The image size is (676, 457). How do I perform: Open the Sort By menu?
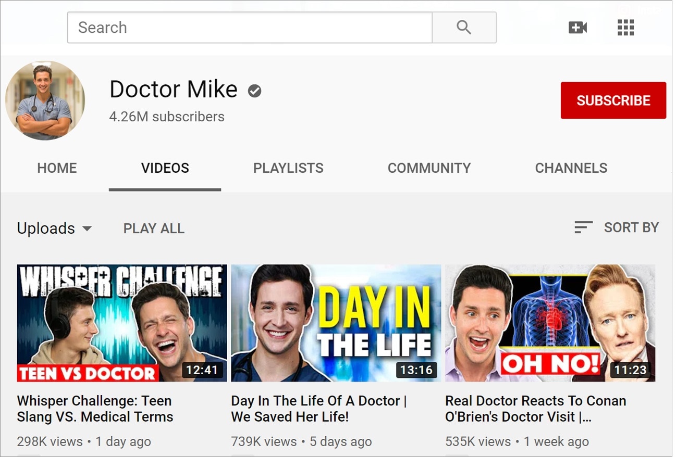631,227
